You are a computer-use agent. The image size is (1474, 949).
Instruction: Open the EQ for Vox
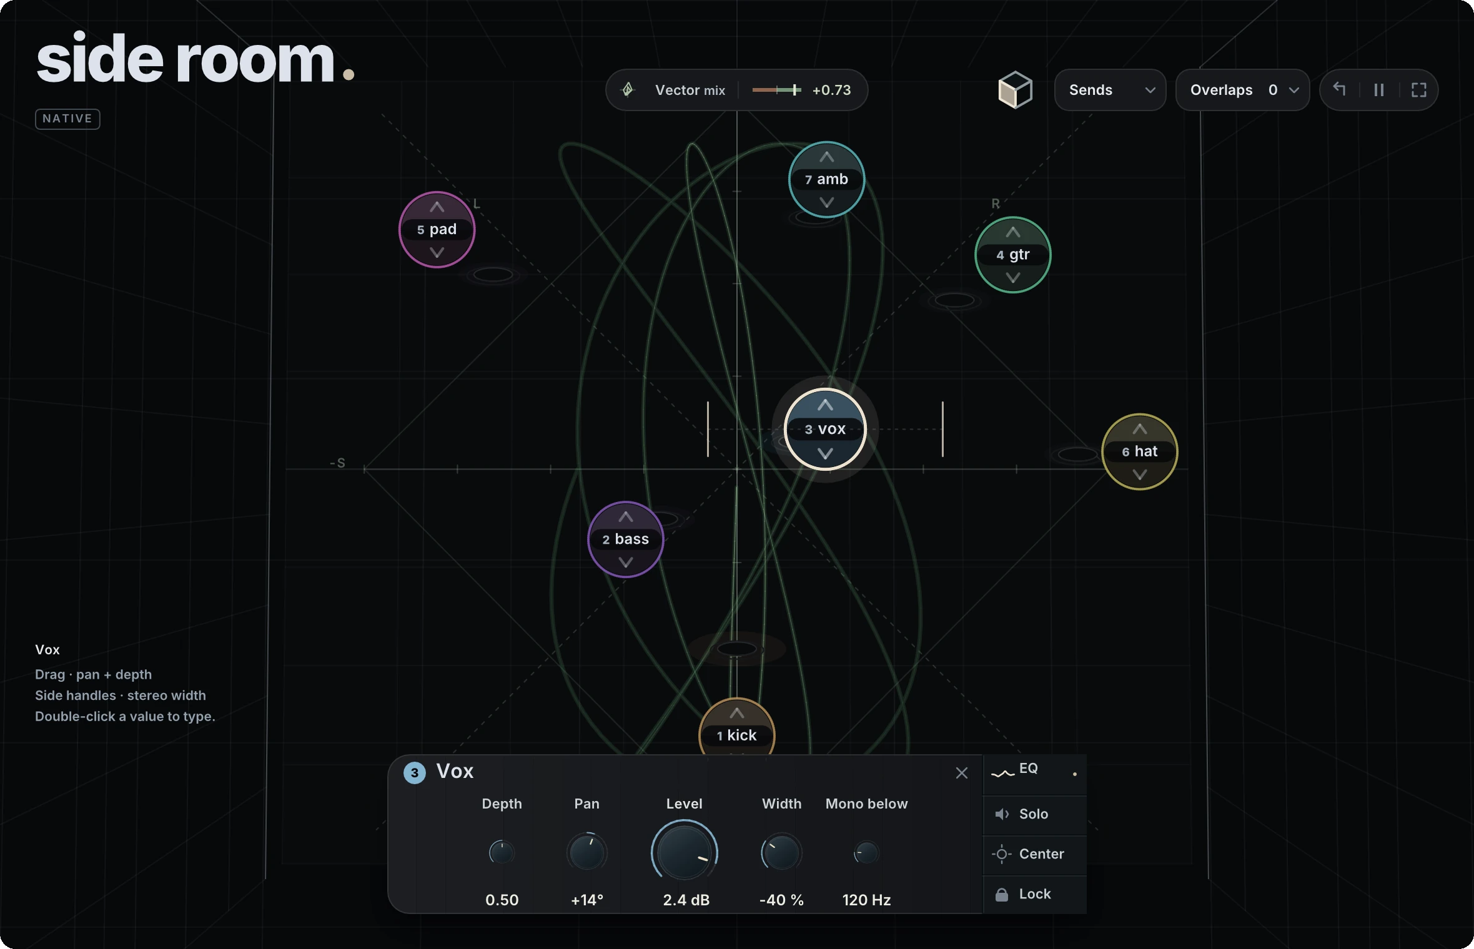click(1035, 773)
